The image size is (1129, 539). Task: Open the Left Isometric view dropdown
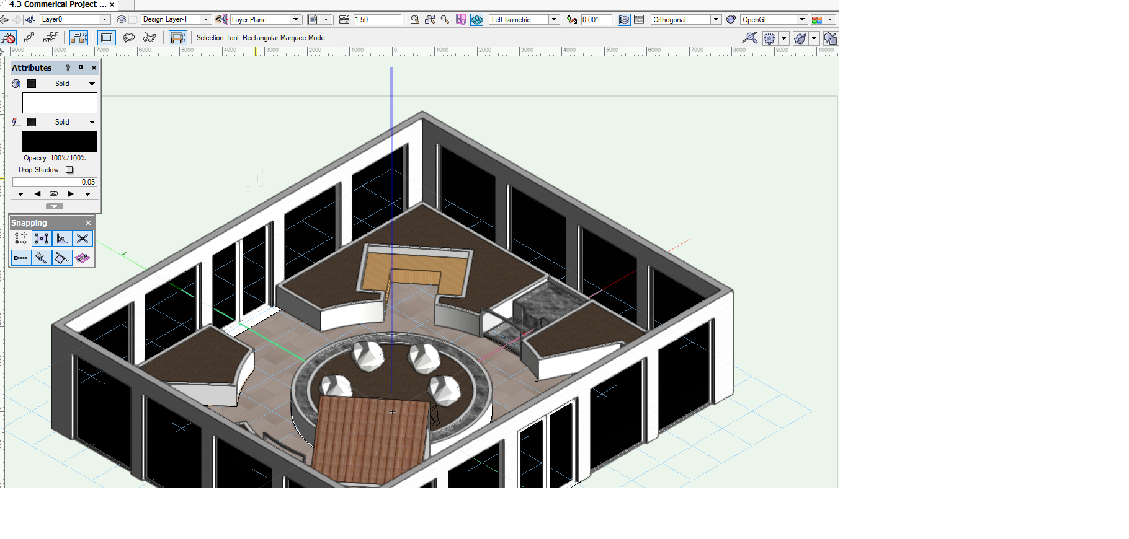pyautogui.click(x=554, y=20)
